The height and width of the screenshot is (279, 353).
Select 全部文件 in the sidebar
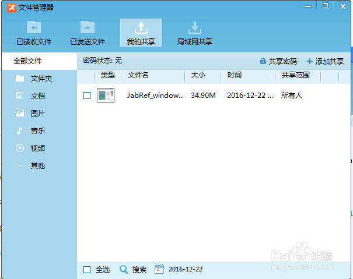point(40,61)
